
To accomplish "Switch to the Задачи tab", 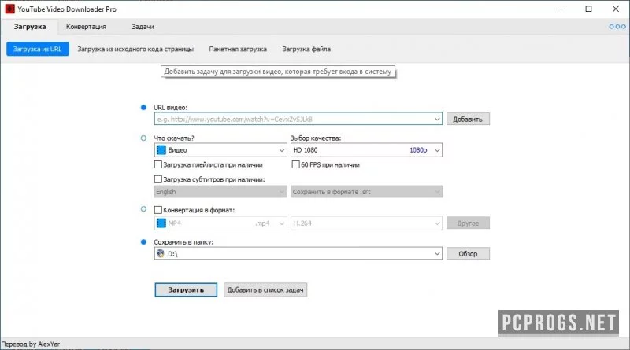I will (143, 27).
